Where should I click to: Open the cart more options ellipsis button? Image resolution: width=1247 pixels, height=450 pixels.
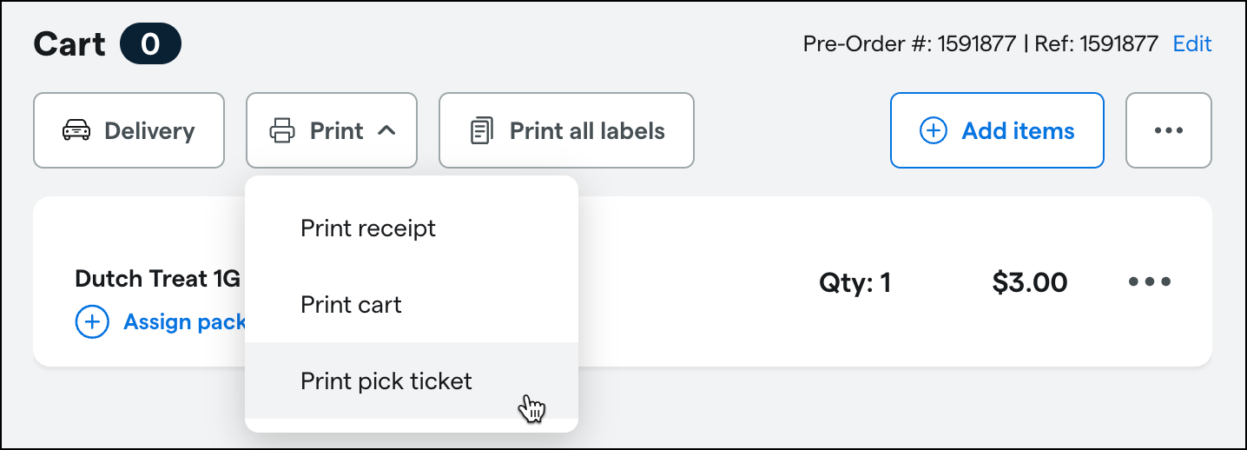[x=1168, y=130]
